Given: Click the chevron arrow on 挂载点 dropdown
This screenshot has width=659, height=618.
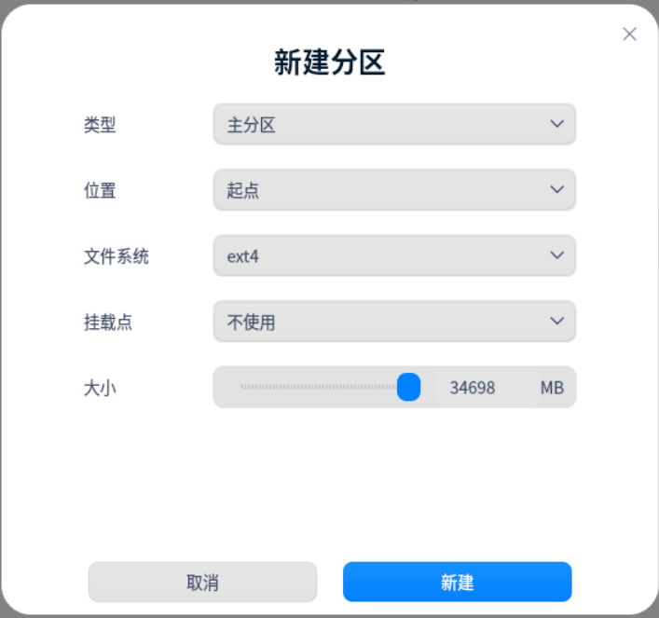Looking at the screenshot, I should [556, 322].
